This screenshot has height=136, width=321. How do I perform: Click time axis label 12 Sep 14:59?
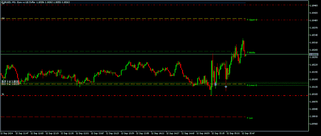pyautogui.click(x=203, y=133)
